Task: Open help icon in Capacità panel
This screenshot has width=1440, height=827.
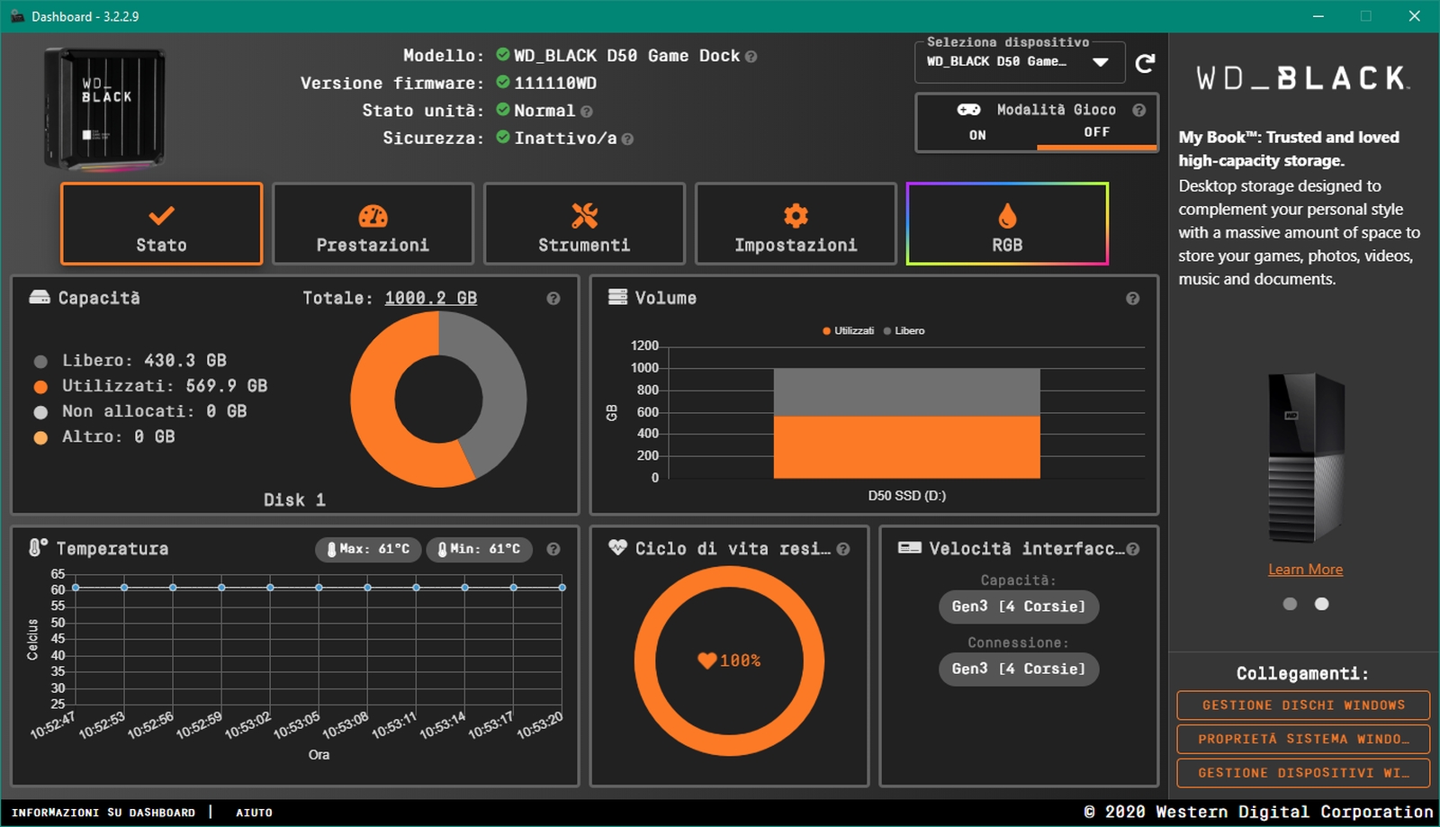Action: point(553,299)
